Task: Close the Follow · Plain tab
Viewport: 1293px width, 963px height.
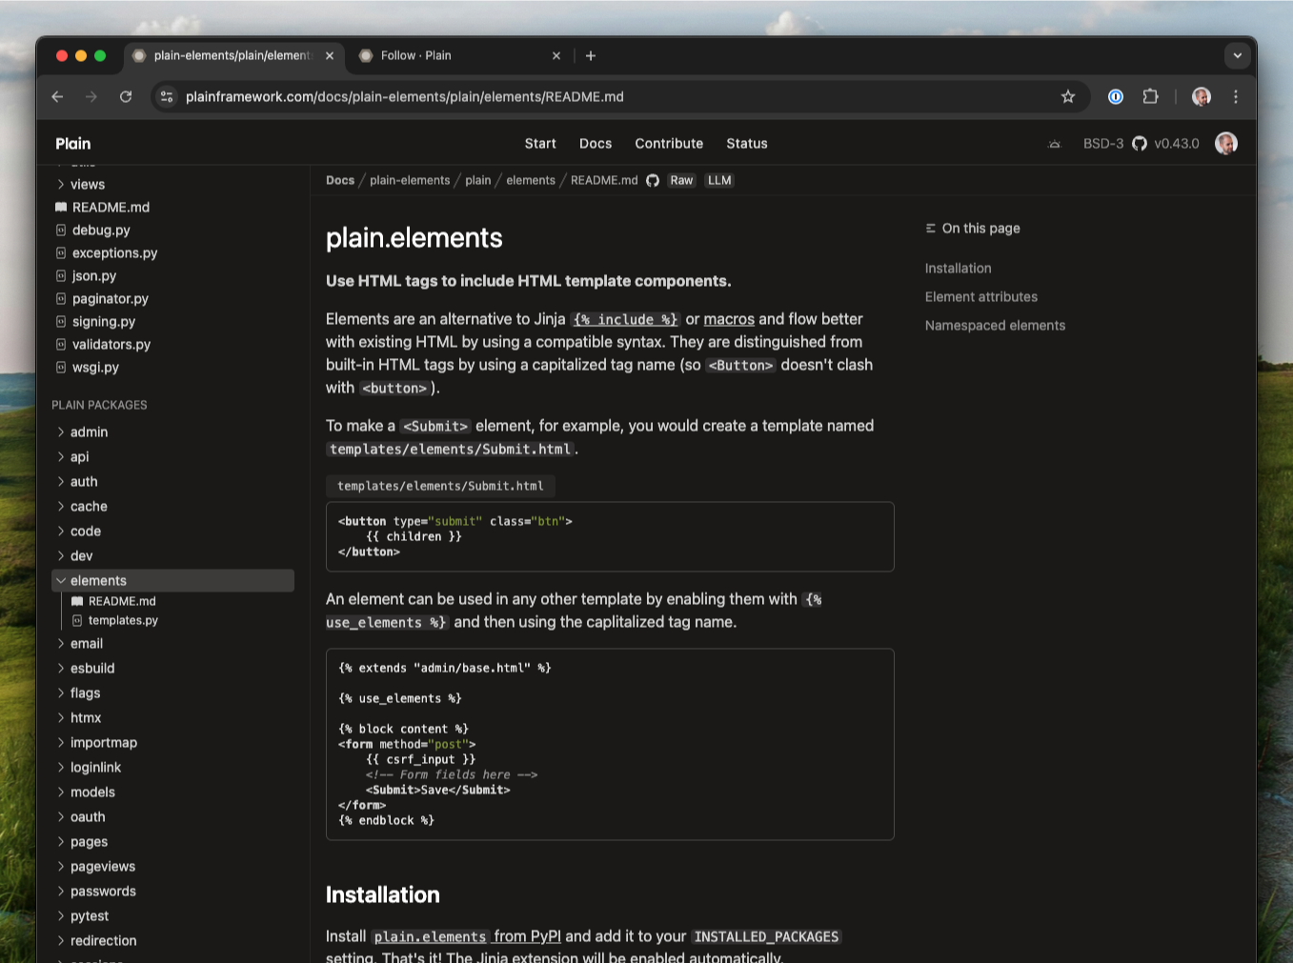Action: (556, 55)
